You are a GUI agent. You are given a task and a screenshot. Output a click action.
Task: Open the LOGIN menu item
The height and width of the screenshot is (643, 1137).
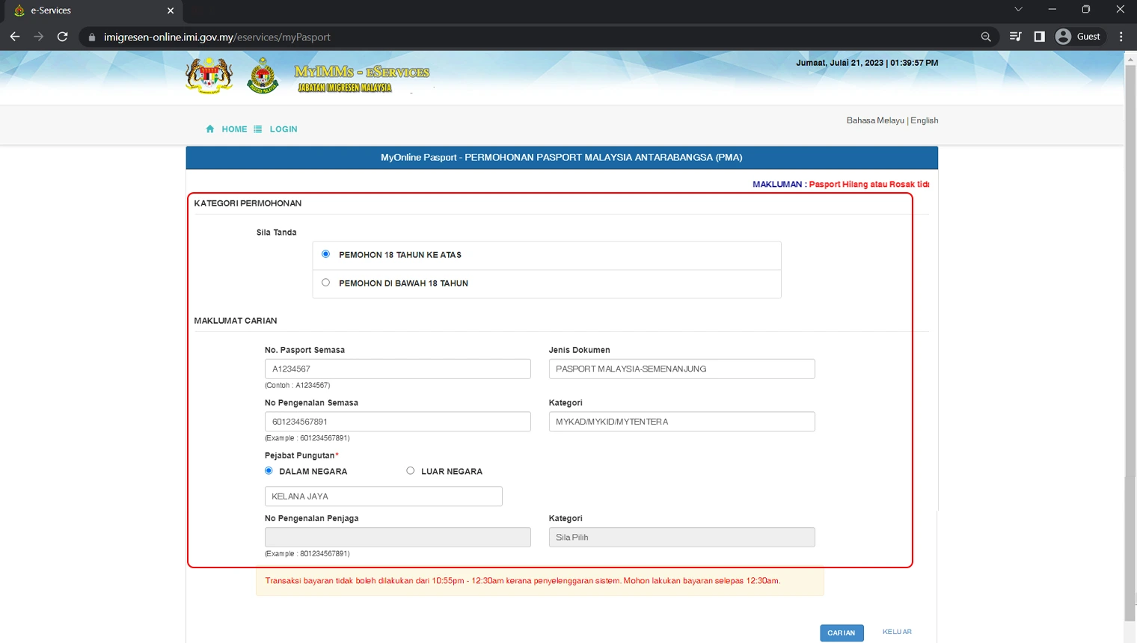(284, 129)
